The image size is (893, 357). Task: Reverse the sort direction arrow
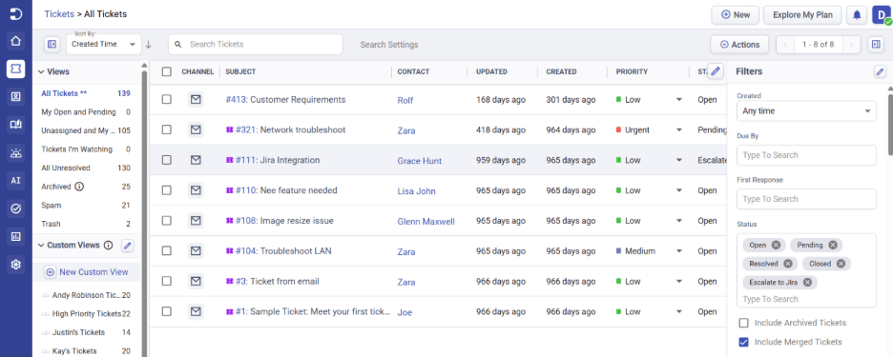[149, 45]
